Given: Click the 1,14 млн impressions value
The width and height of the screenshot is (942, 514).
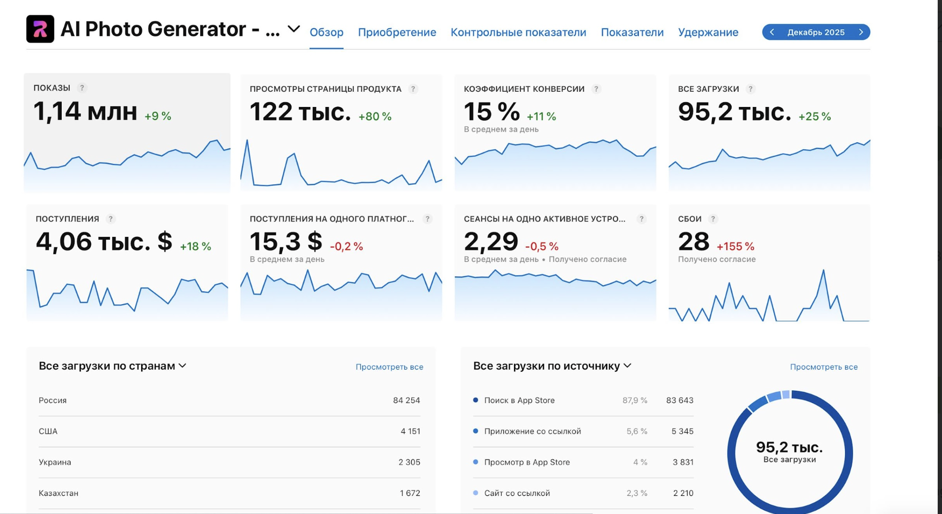Looking at the screenshot, I should (x=85, y=111).
